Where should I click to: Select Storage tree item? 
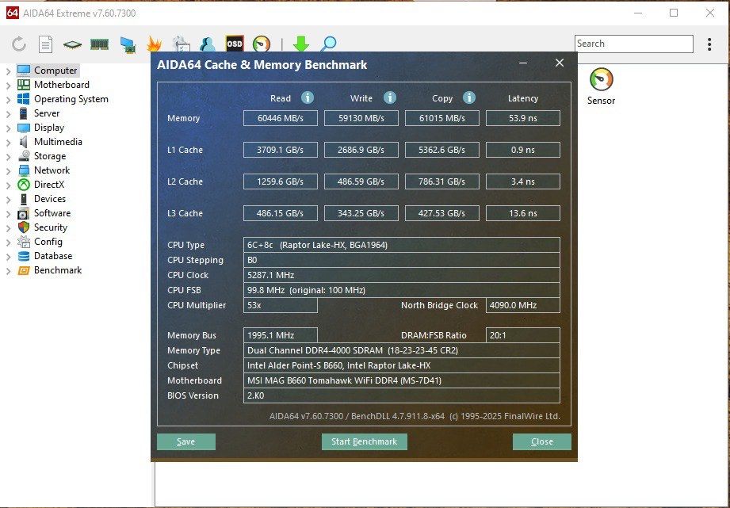pyautogui.click(x=50, y=156)
